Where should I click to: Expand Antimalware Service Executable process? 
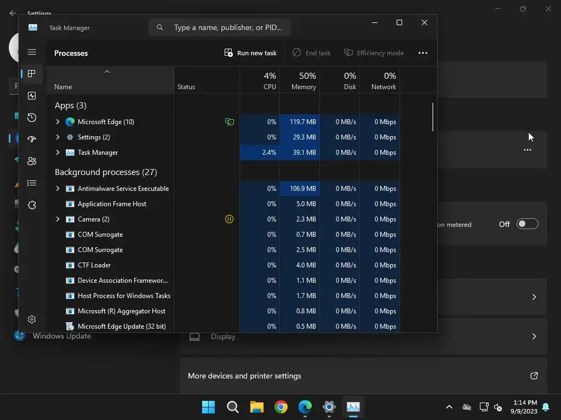click(58, 189)
